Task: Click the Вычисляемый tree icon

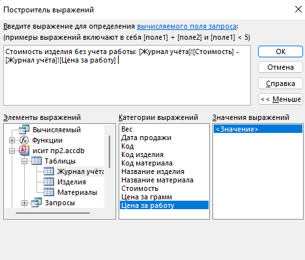Action: (24, 130)
